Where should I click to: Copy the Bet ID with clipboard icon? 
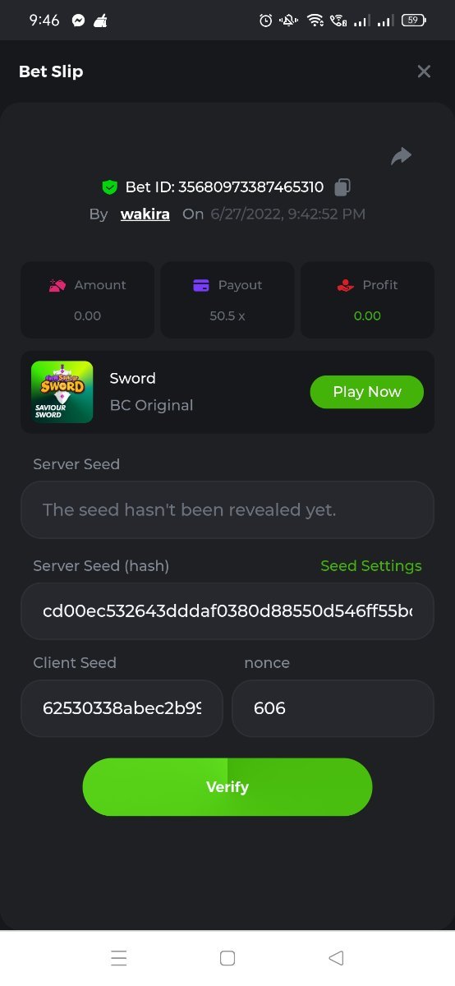tap(342, 187)
